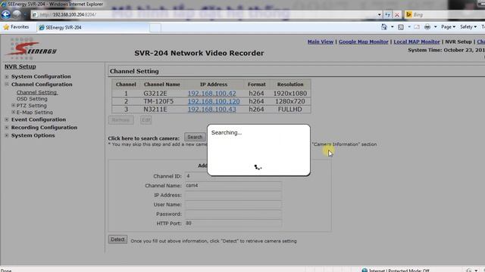
Task: Click resolution cell 1280x720
Action: (x=290, y=101)
